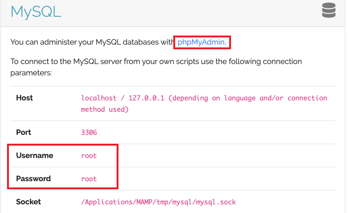Click the MySQL section heading
The image size is (348, 213).
point(36,12)
